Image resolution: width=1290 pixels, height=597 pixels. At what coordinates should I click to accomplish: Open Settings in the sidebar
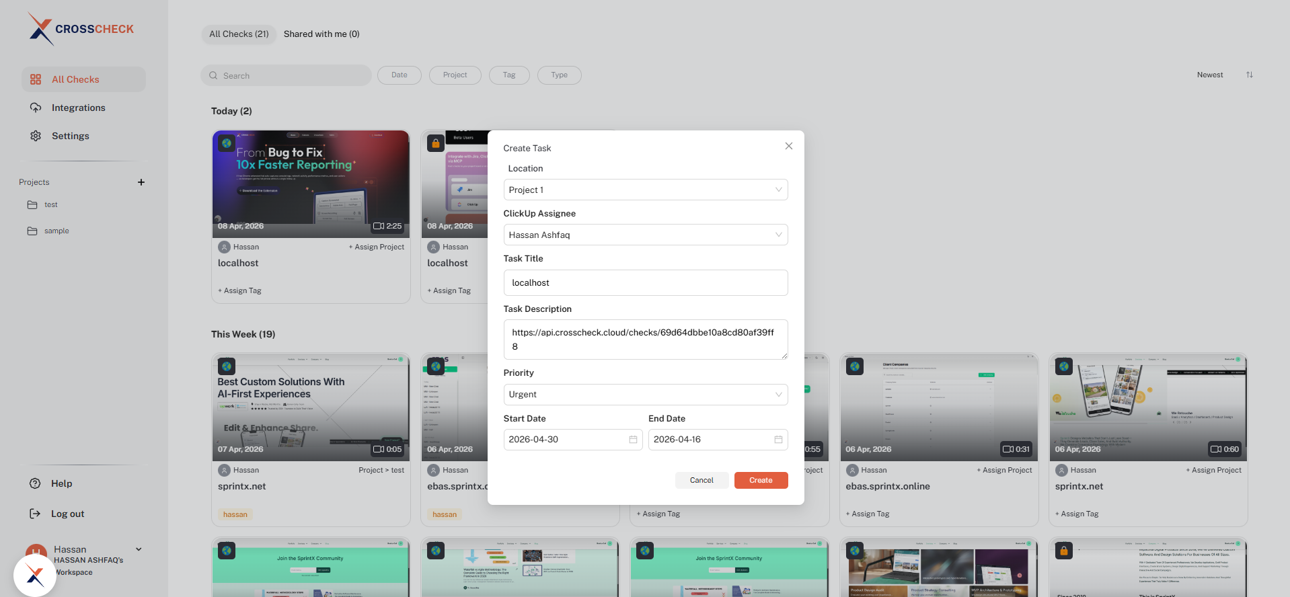coord(70,136)
